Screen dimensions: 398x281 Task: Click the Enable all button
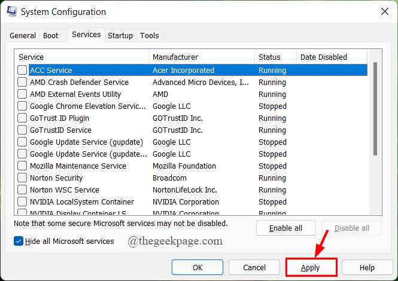286,228
